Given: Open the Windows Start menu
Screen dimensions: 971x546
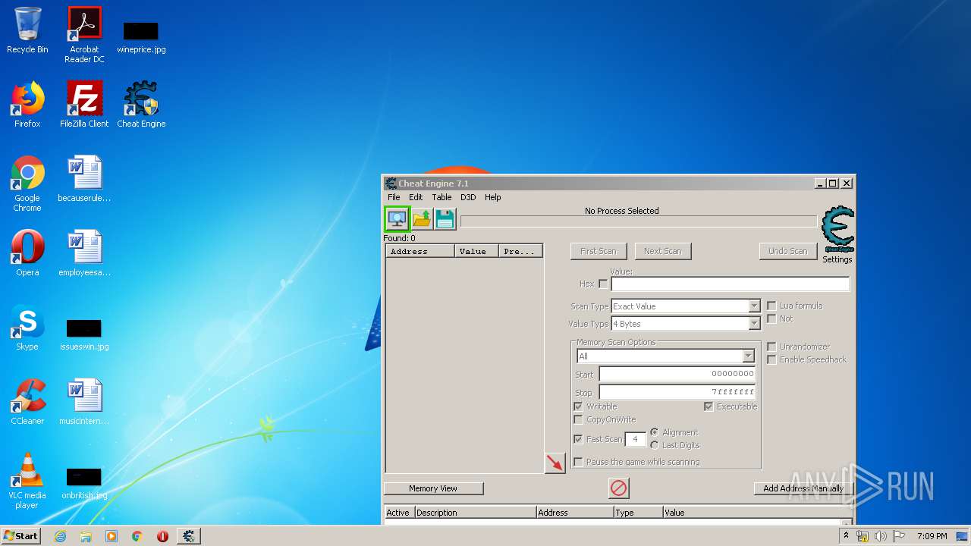Looking at the screenshot, I should point(21,536).
